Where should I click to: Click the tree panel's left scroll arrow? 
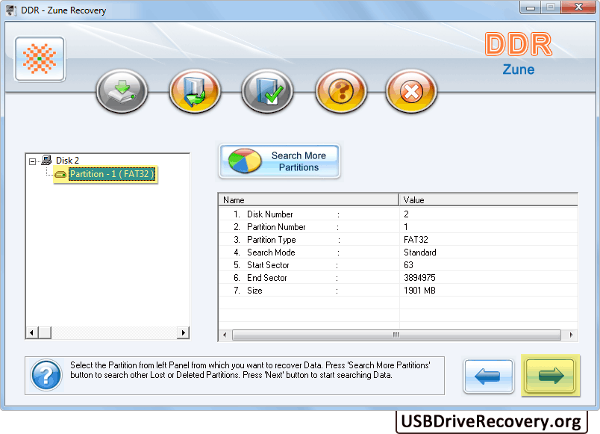point(32,332)
